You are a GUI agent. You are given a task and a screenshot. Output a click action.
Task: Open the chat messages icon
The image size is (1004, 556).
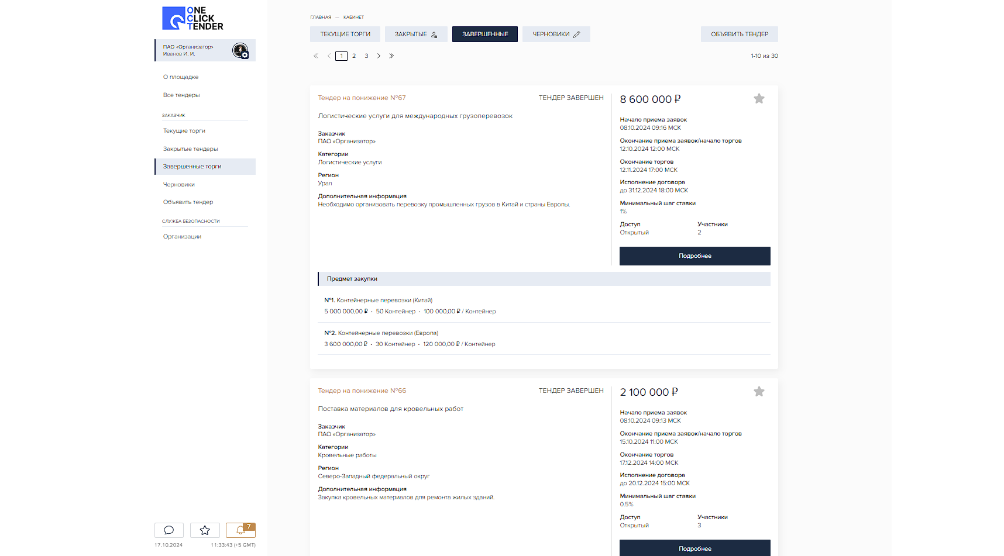pyautogui.click(x=169, y=530)
